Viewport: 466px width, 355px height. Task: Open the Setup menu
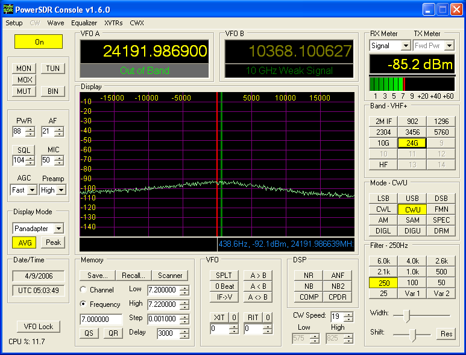(14, 23)
